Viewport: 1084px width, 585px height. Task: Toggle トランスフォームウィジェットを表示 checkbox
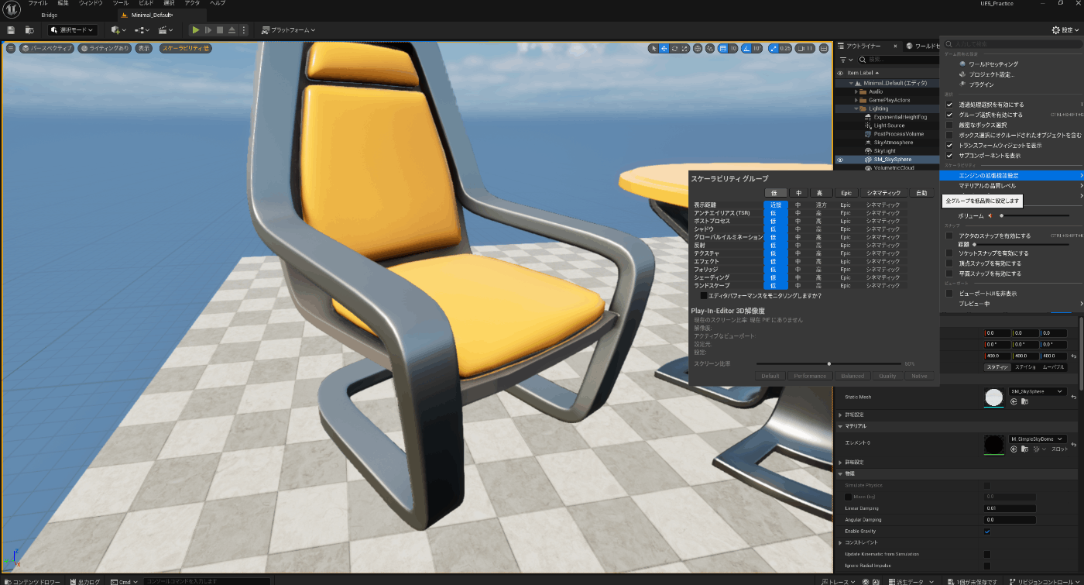point(950,145)
